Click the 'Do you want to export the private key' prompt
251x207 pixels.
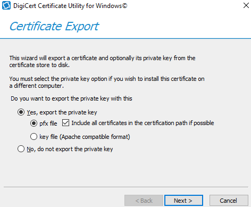pos(71,98)
